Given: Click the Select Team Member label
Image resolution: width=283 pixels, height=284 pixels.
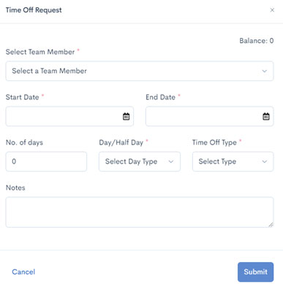Looking at the screenshot, I should point(40,52).
